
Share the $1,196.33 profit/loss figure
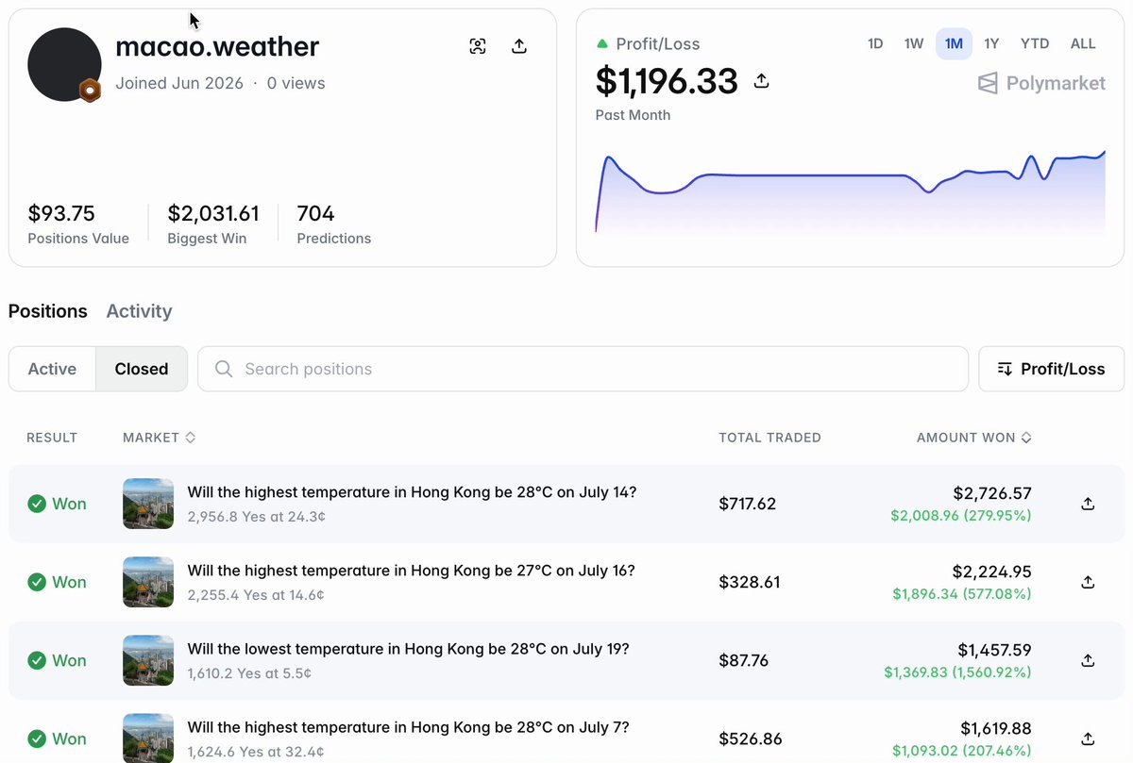(x=762, y=82)
